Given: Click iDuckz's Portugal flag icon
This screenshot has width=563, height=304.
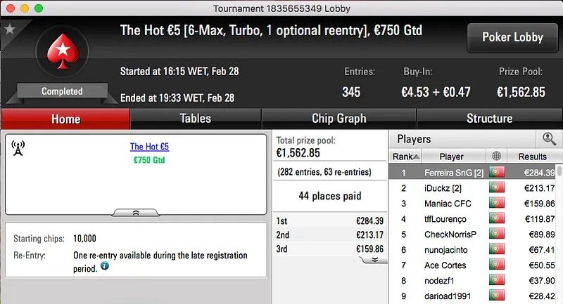Looking at the screenshot, I should pos(498,188).
